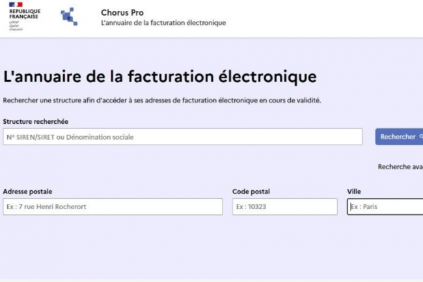The image size is (423, 282).
Task: Click the RÉPUBLIQUE FRANÇAISE text in header
Action: click(x=25, y=14)
